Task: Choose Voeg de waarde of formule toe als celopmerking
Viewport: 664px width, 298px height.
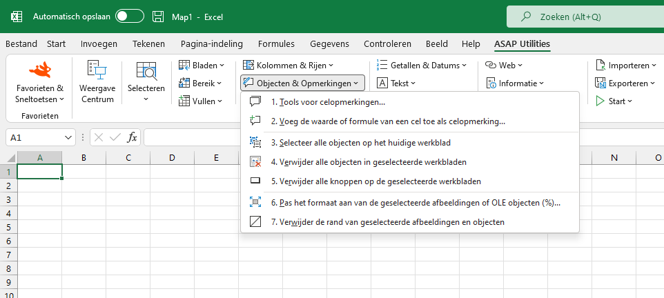Action: (x=409, y=121)
